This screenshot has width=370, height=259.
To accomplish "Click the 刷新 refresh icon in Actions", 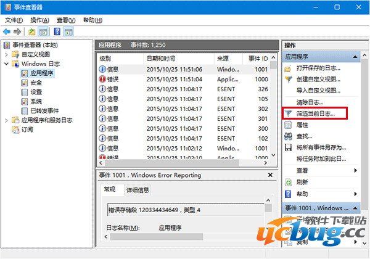I will [x=288, y=182].
